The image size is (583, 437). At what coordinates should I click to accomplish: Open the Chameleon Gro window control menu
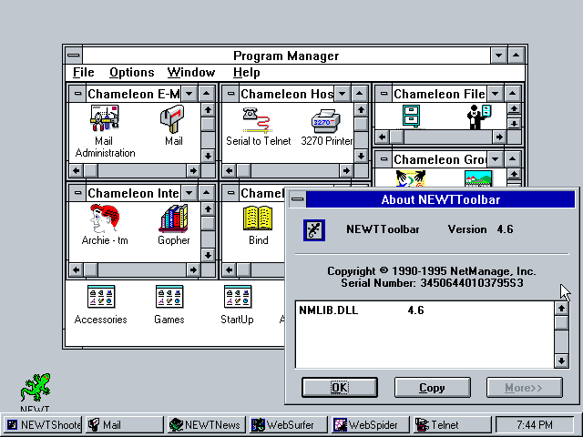pyautogui.click(x=384, y=159)
